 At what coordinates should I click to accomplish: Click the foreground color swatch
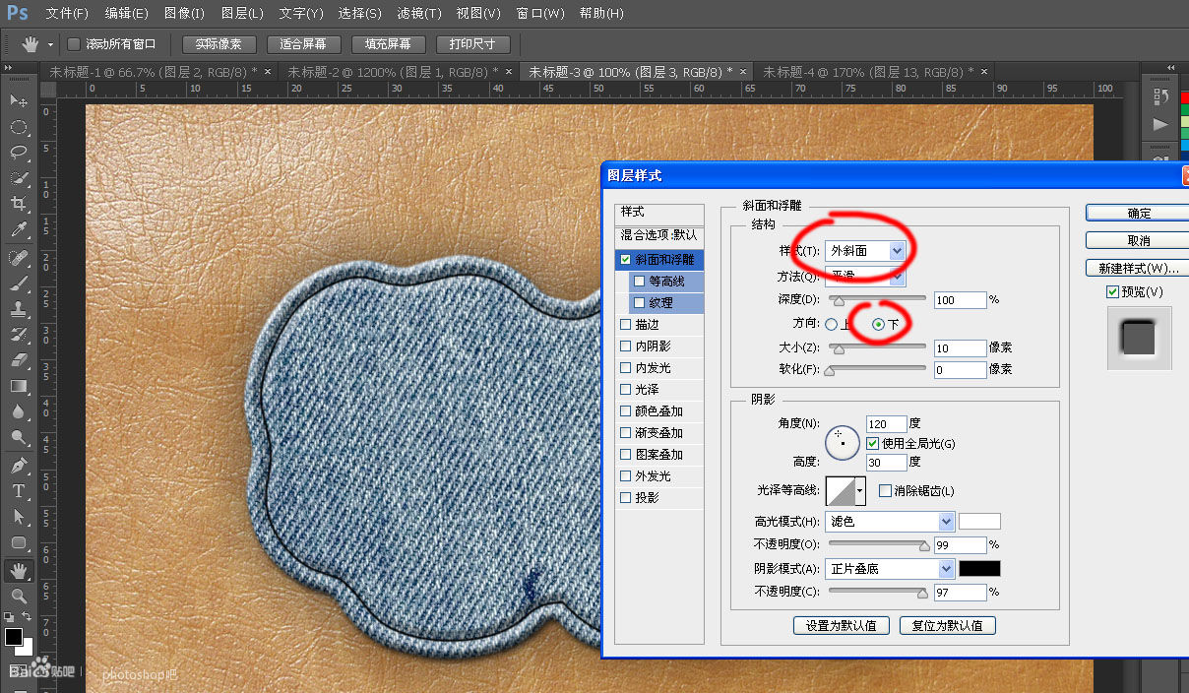(14, 637)
